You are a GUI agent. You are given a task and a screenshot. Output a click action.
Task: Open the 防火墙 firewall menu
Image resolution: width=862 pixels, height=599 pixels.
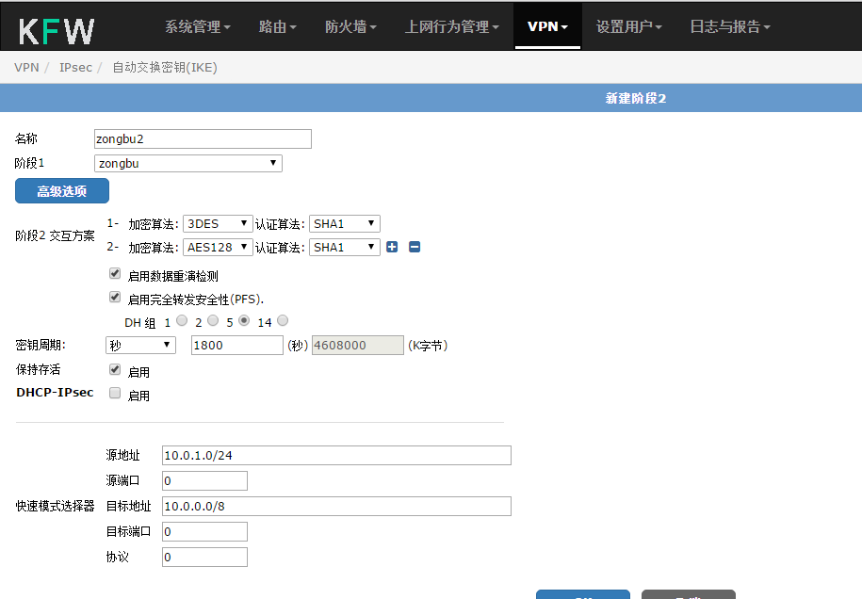pos(350,26)
